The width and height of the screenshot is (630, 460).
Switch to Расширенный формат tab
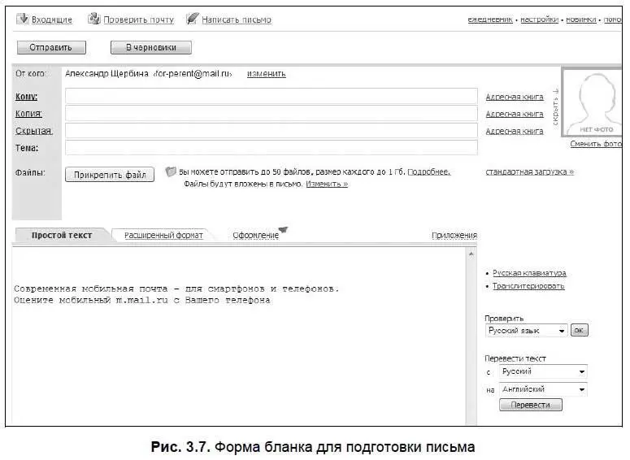[x=163, y=236]
